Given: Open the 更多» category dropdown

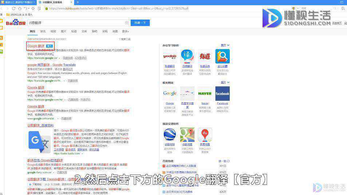Looking at the screenshot, I should click(x=125, y=31).
